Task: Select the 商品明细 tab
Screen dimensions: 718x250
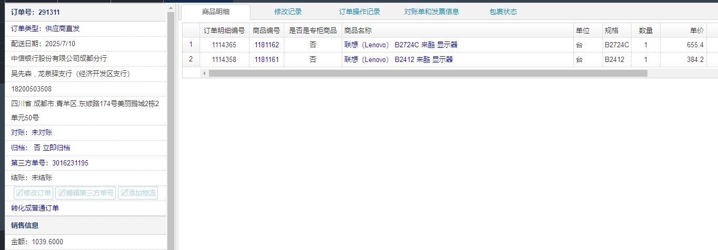Action: [x=216, y=12]
